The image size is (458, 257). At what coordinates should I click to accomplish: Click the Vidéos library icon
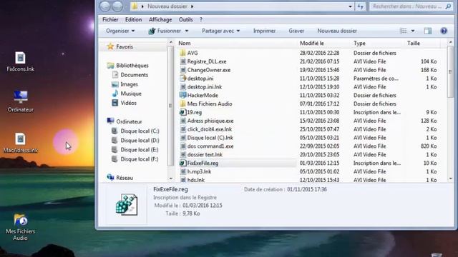tap(115, 103)
